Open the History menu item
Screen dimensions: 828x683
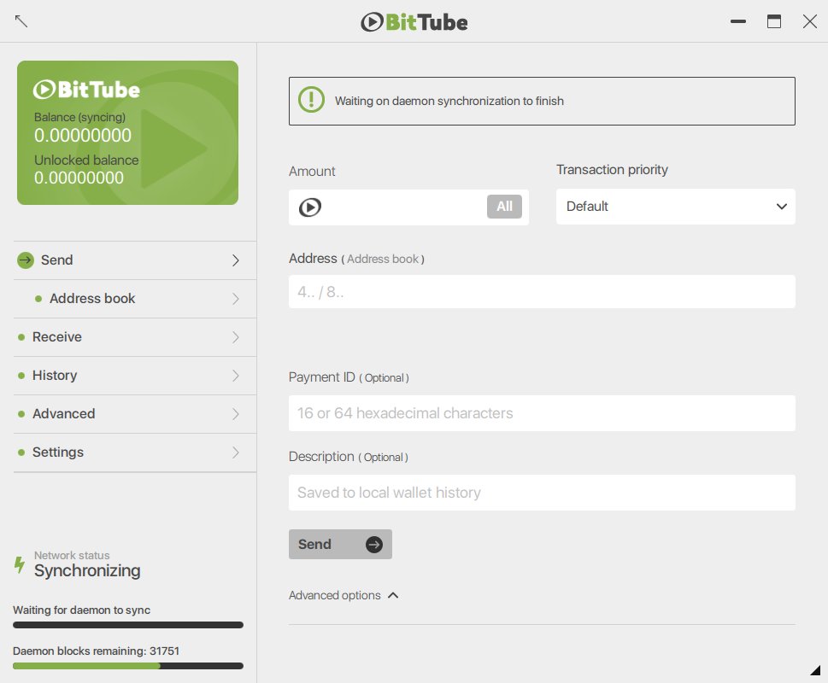[x=135, y=376]
